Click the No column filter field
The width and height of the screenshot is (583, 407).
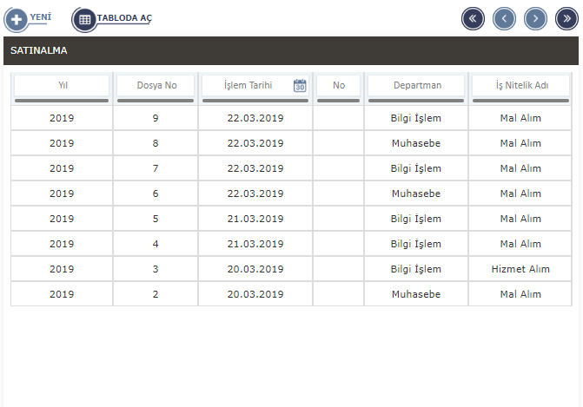pyautogui.click(x=338, y=85)
